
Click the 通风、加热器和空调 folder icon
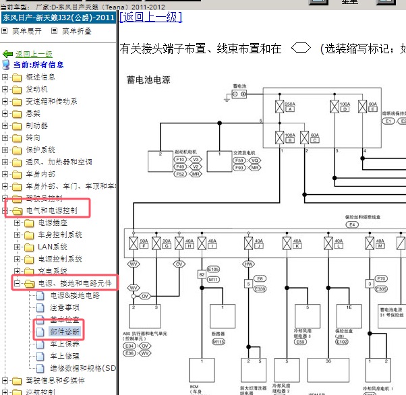(17, 162)
